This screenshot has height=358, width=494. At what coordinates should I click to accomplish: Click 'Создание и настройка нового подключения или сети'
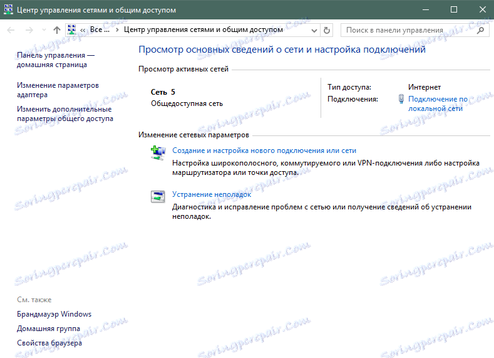tap(264, 150)
